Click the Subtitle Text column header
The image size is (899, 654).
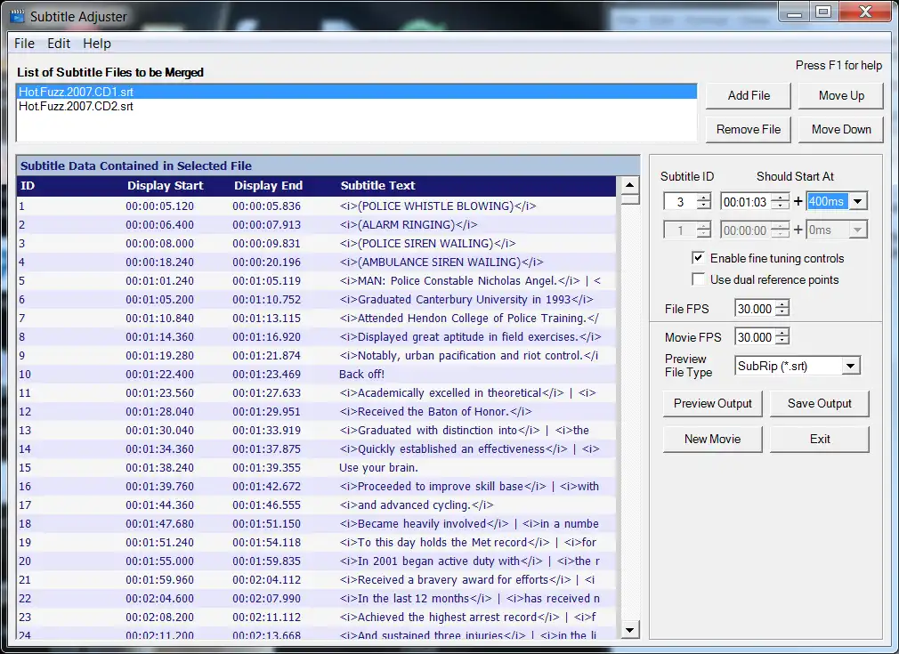[x=377, y=186]
